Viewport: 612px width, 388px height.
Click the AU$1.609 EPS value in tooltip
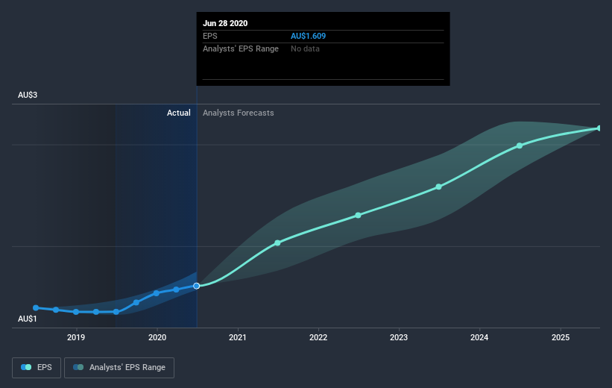click(309, 36)
